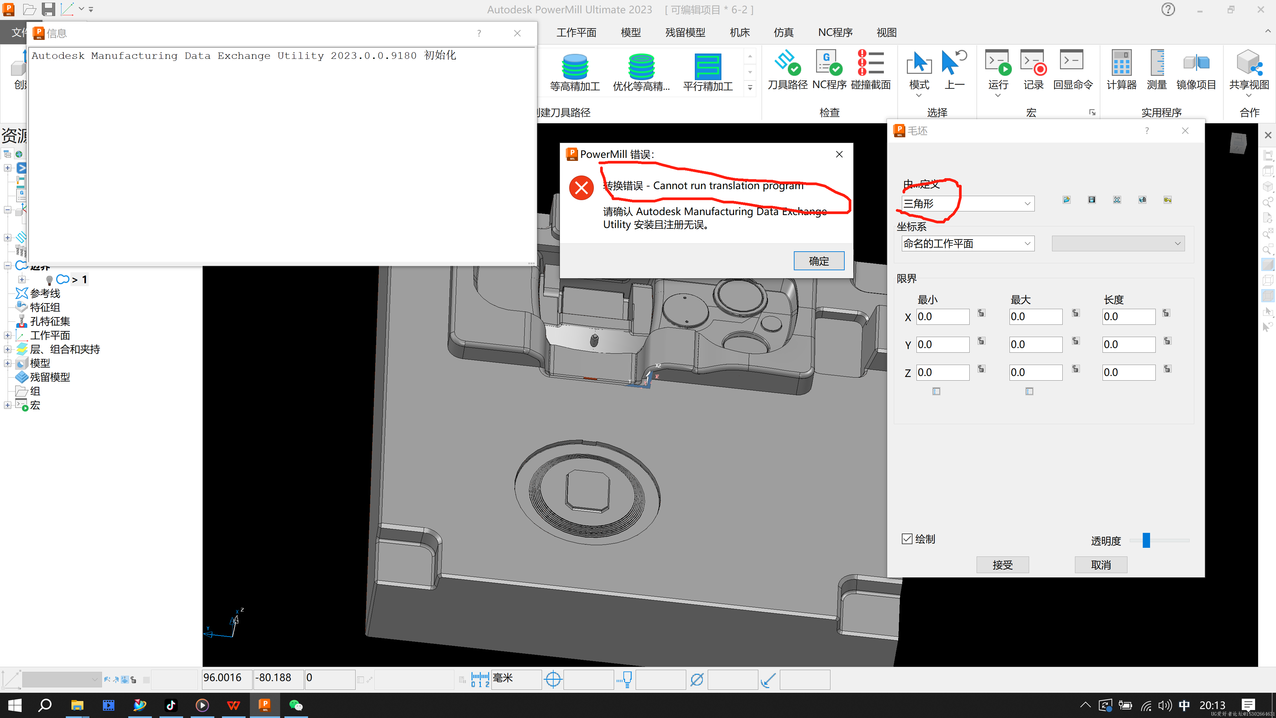Start macro 记录 recording
Screen dimensions: 1276x718
pyautogui.click(x=1033, y=70)
